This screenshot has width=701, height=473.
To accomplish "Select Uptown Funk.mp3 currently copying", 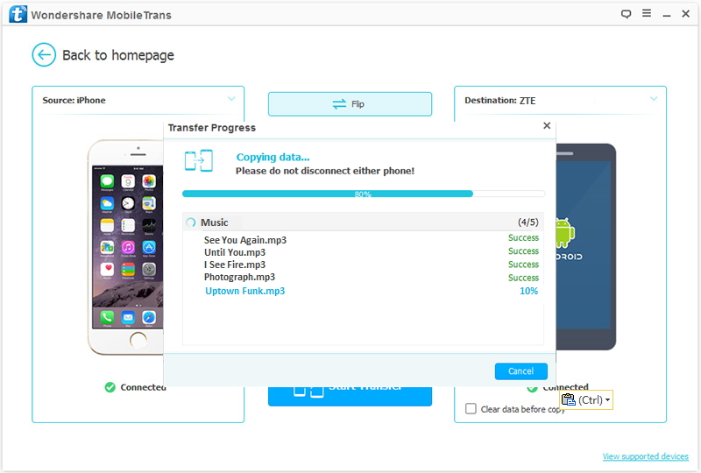I will [245, 291].
